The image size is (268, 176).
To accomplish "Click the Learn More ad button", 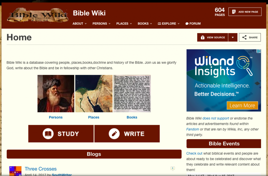I will pos(242,105).
